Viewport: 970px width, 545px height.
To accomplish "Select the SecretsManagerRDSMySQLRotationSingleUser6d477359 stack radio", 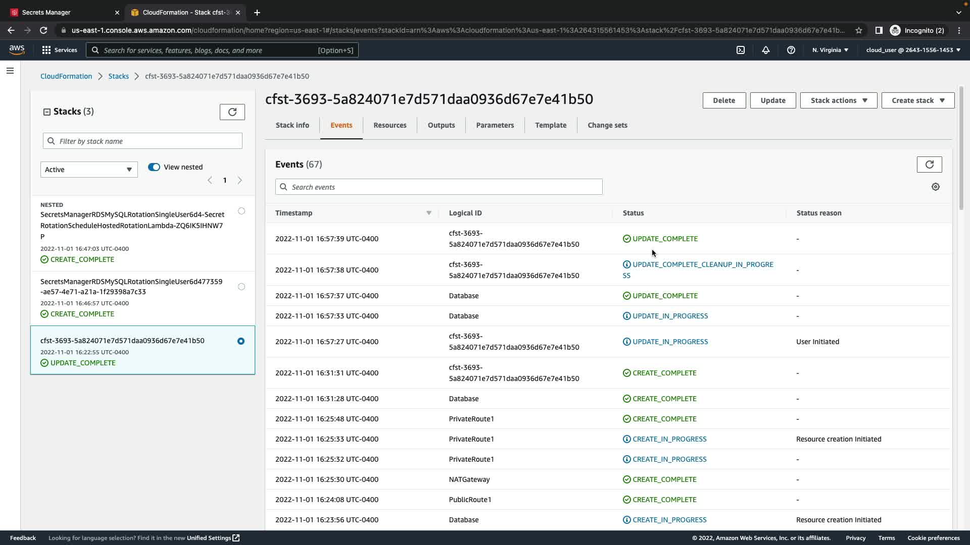I will (241, 287).
